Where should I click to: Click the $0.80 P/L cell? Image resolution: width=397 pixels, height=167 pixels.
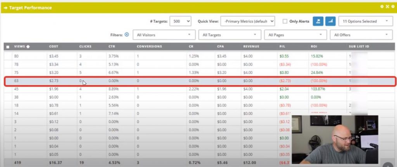284,73
